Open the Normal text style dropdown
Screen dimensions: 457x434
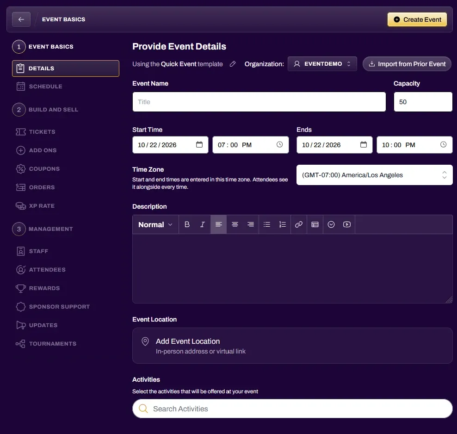155,224
